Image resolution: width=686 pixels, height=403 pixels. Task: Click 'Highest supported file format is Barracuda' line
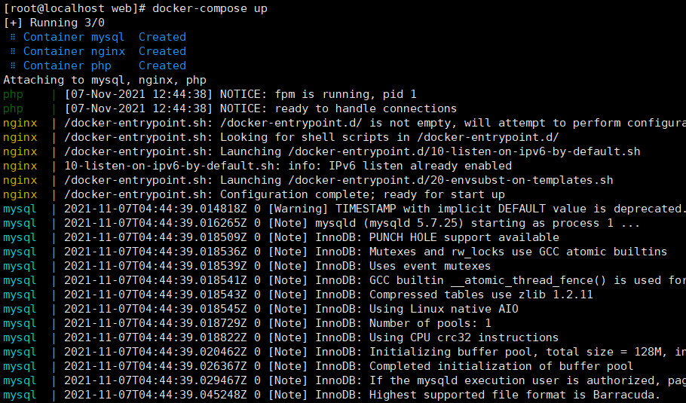(515, 395)
